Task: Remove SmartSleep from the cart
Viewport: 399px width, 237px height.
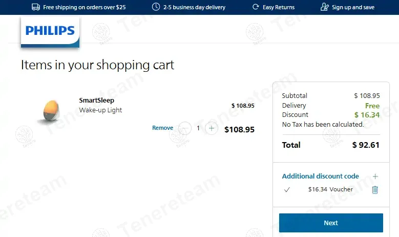Action: [162, 128]
